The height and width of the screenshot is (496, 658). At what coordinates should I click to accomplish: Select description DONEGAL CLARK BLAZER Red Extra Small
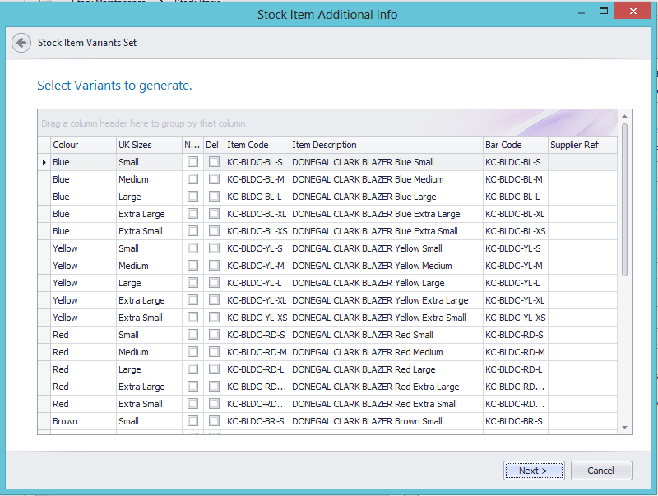pos(386,404)
